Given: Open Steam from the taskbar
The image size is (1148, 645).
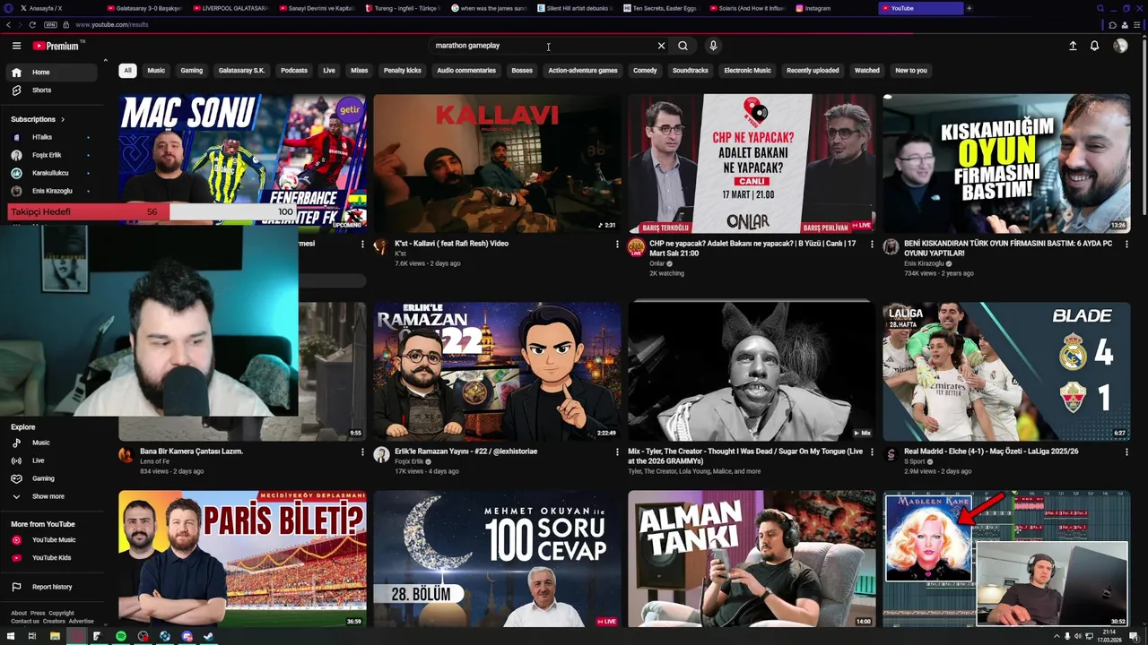Looking at the screenshot, I should coord(209,636).
